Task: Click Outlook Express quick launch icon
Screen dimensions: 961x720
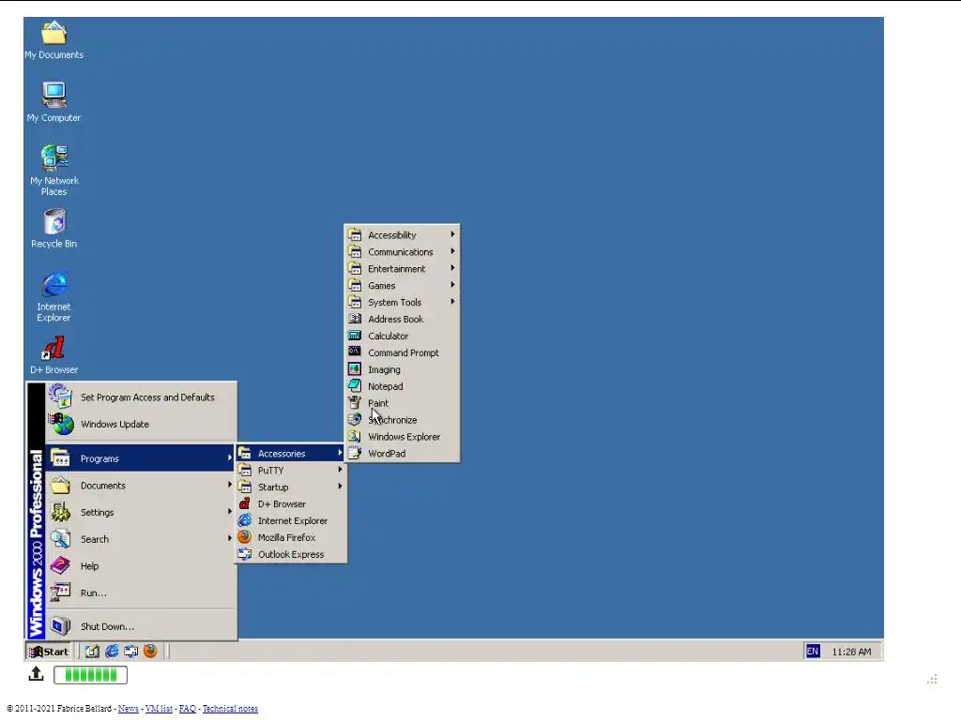Action: tap(131, 652)
